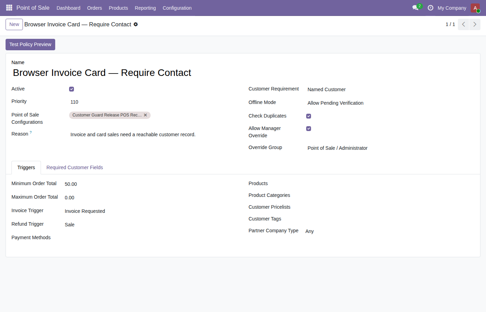Remove the Customer Guard Release POS tag
This screenshot has width=486, height=312.
tap(145, 115)
